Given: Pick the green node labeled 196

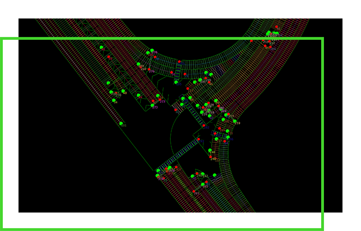Looking at the screenshot, I should (x=228, y=137).
